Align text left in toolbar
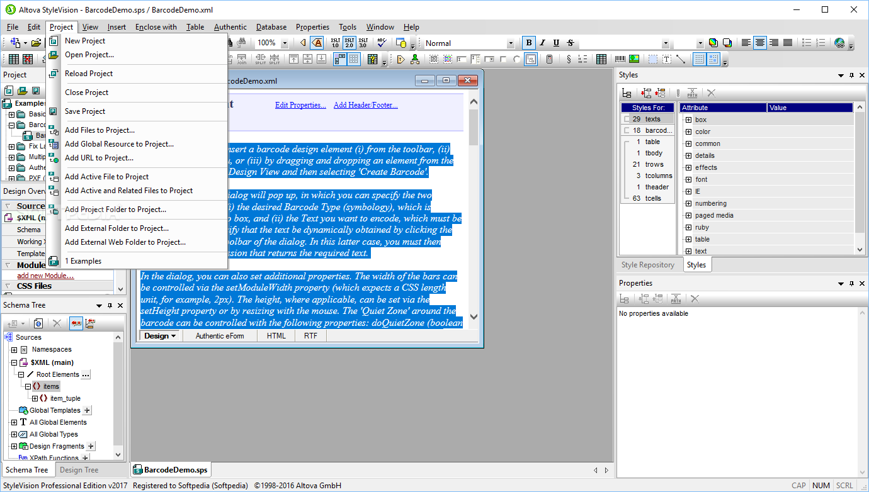 click(x=746, y=43)
